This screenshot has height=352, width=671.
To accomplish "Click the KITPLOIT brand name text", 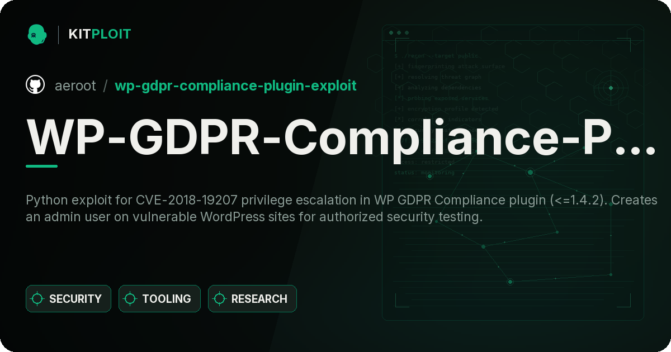I will (100, 34).
